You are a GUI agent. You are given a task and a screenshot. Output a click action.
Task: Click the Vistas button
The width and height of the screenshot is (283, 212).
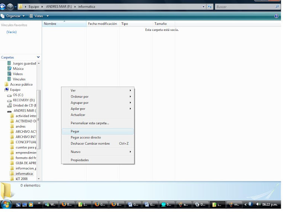[x=36, y=16]
